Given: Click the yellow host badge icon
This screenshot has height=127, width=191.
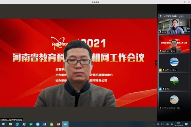Looking at the screenshot, I should coord(160,70).
